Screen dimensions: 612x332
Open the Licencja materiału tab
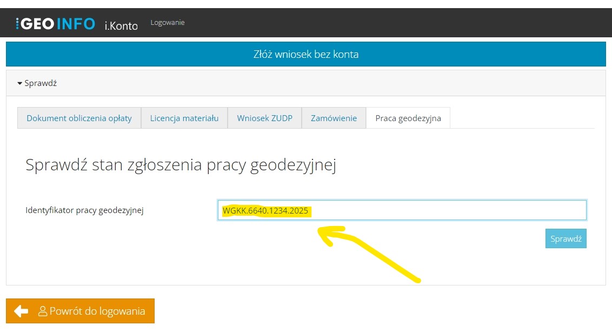(x=184, y=118)
